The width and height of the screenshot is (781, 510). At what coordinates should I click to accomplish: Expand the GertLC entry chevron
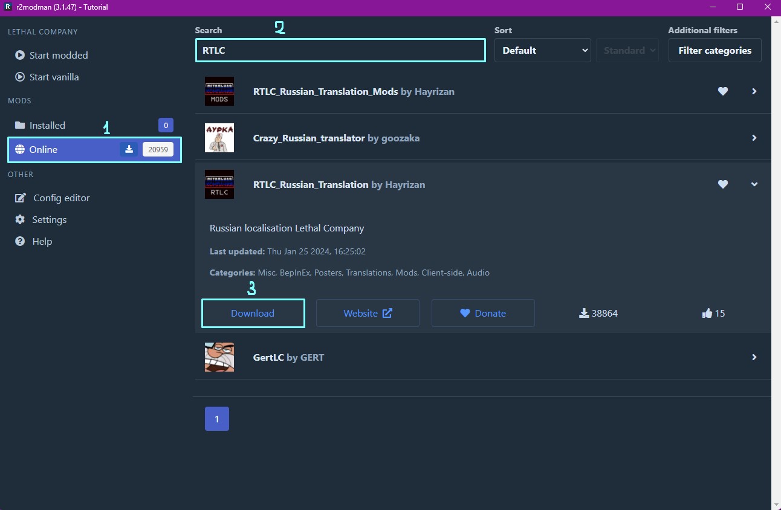[x=754, y=357]
